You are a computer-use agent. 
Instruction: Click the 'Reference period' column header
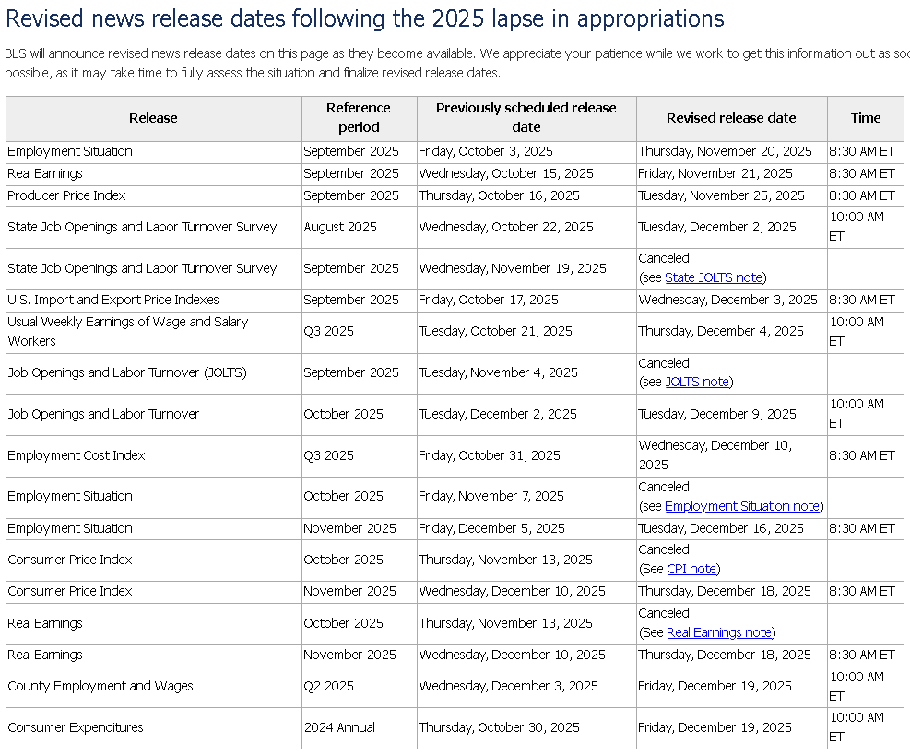[359, 118]
